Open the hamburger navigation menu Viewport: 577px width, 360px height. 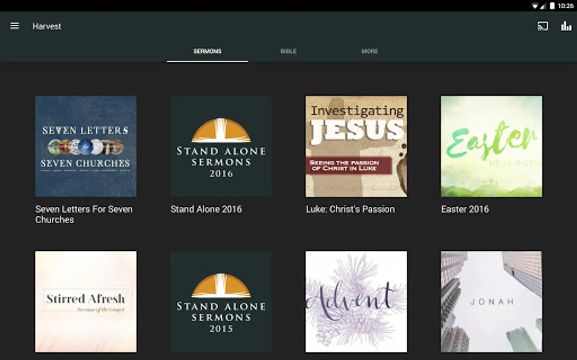pos(14,26)
